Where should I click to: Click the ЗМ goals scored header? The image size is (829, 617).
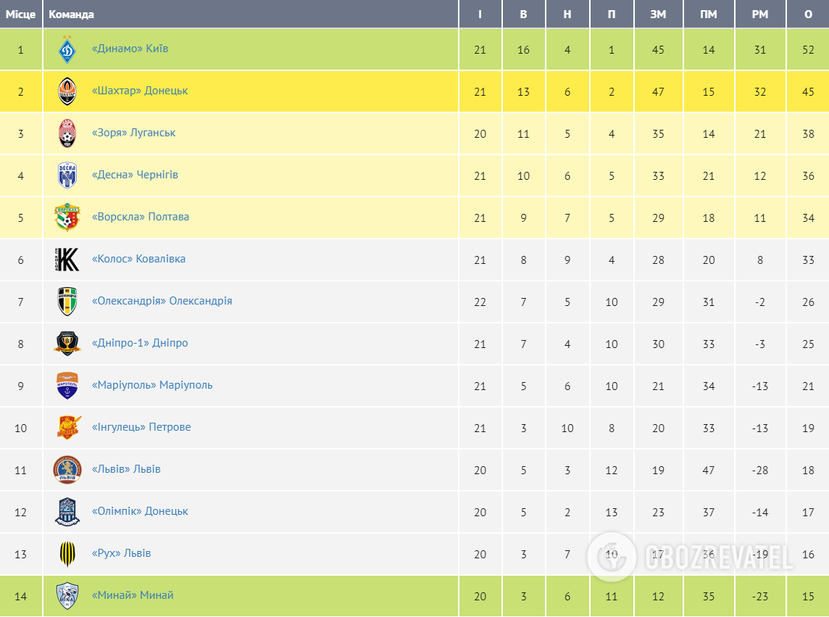tap(658, 14)
